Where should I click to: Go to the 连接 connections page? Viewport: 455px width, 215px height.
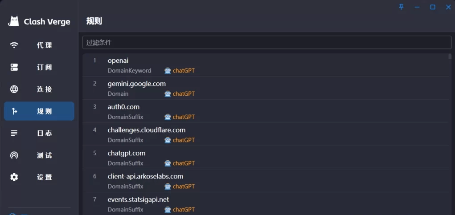pos(39,89)
